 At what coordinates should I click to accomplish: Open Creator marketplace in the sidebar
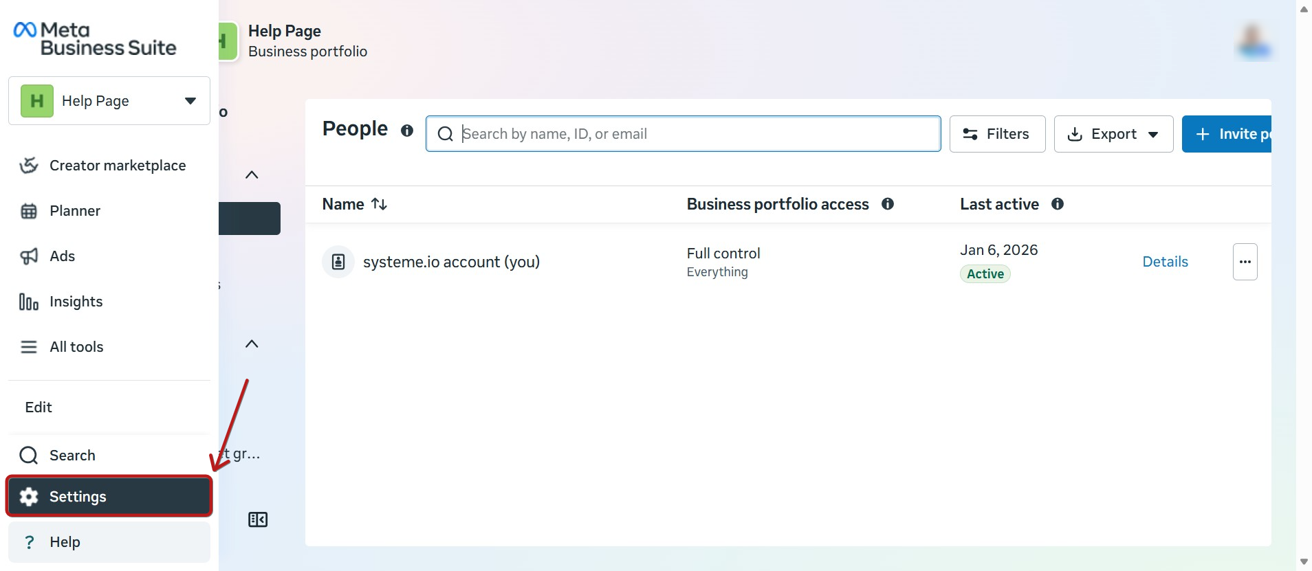[109, 166]
